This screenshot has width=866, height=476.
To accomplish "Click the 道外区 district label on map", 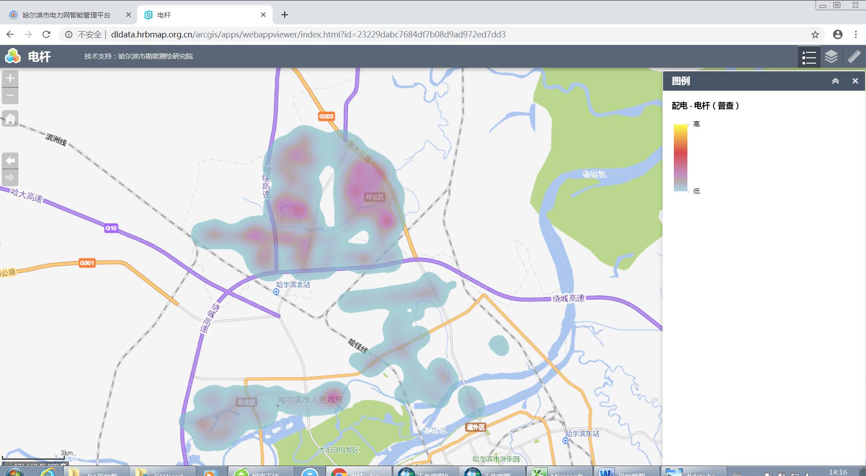I will pyautogui.click(x=476, y=427).
